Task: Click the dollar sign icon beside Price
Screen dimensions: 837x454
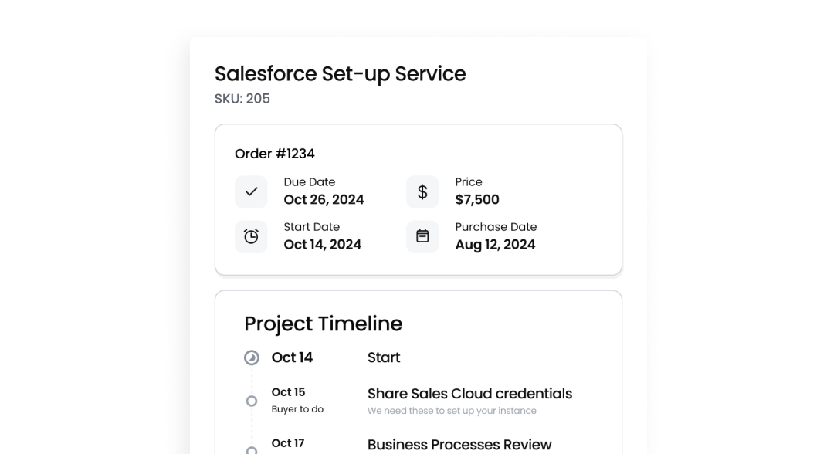Action: click(x=422, y=191)
